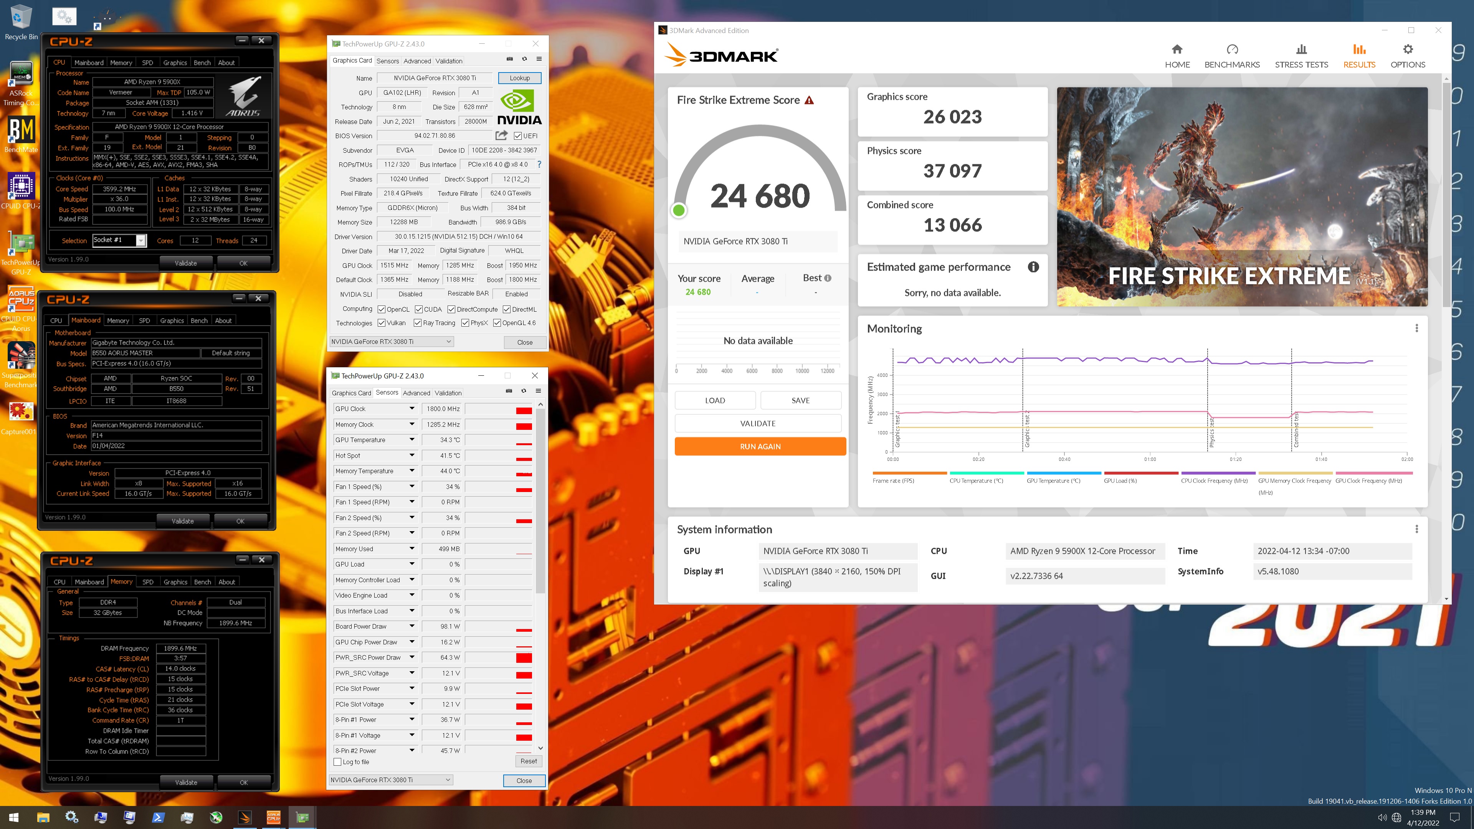Open GPU selector dropdown in GPU-Z Graphics Card window
This screenshot has width=1474, height=829.
[x=392, y=342]
